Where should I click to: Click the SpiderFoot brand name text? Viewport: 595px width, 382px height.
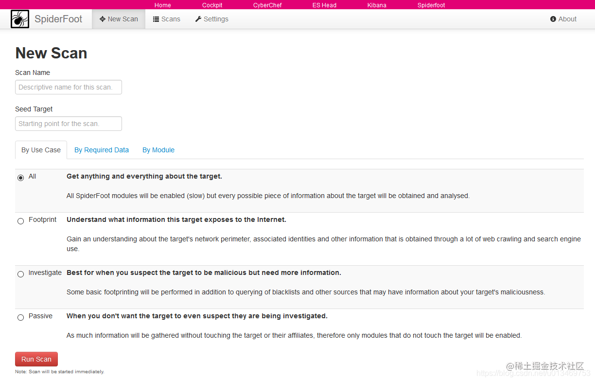58,19
